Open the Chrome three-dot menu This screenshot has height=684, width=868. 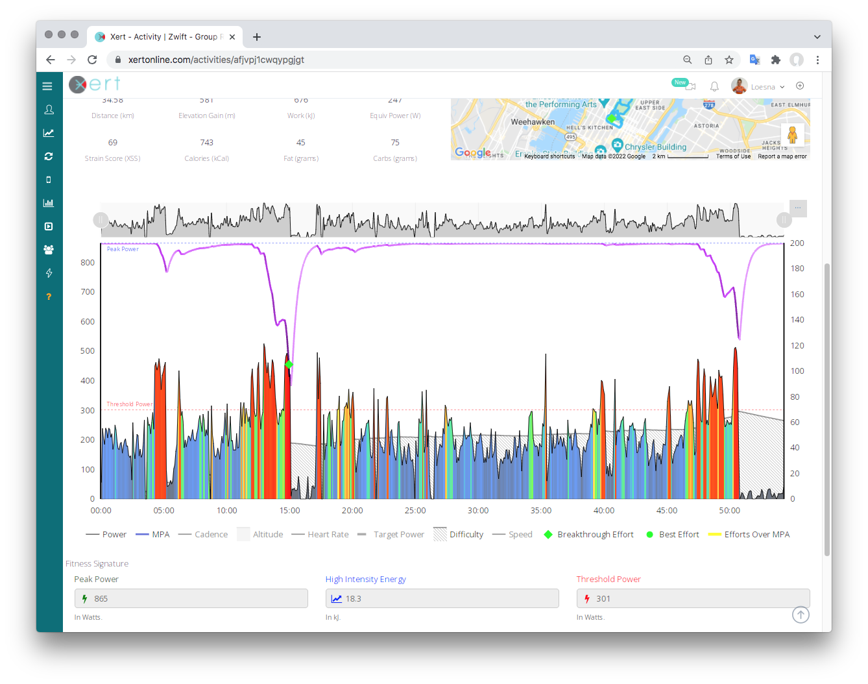(x=817, y=60)
